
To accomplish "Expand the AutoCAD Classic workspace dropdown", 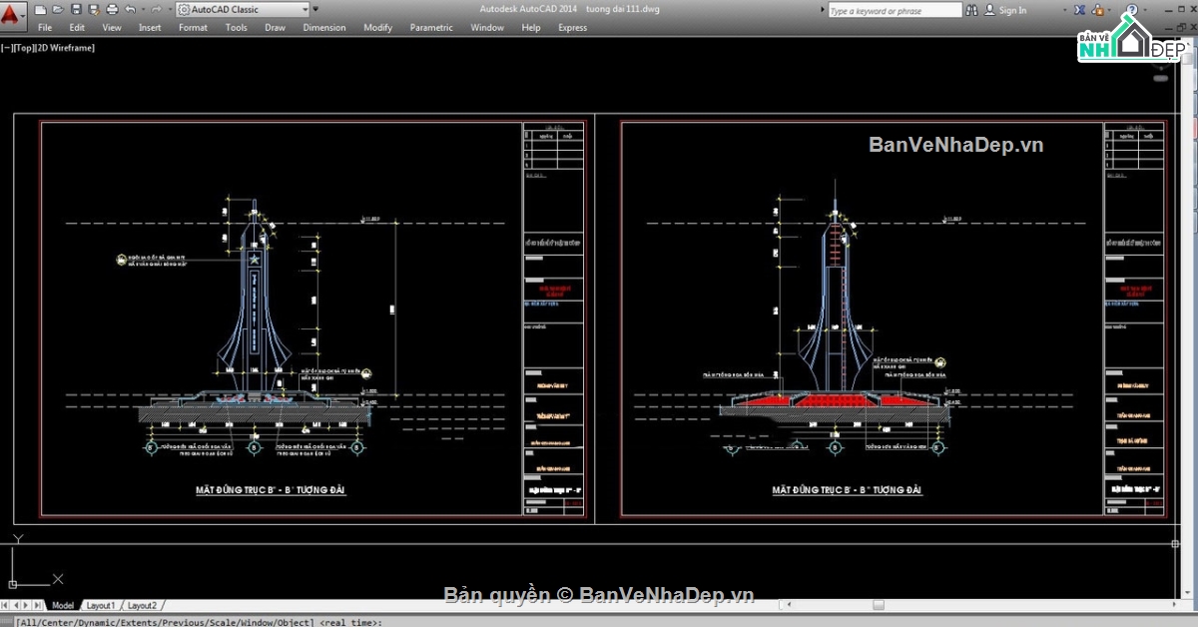I will (304, 10).
